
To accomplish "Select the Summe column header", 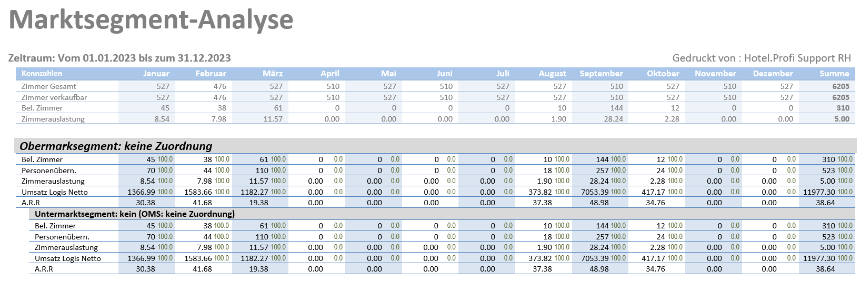I will pos(834,74).
